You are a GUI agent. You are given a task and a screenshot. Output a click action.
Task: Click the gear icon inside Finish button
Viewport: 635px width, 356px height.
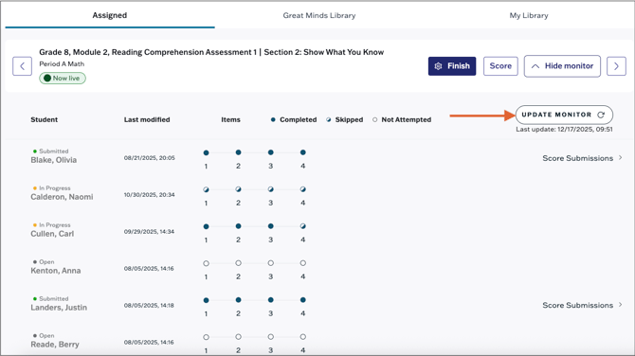pos(438,66)
